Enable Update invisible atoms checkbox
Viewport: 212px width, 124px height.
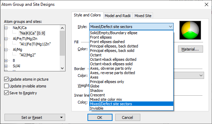point(7,86)
